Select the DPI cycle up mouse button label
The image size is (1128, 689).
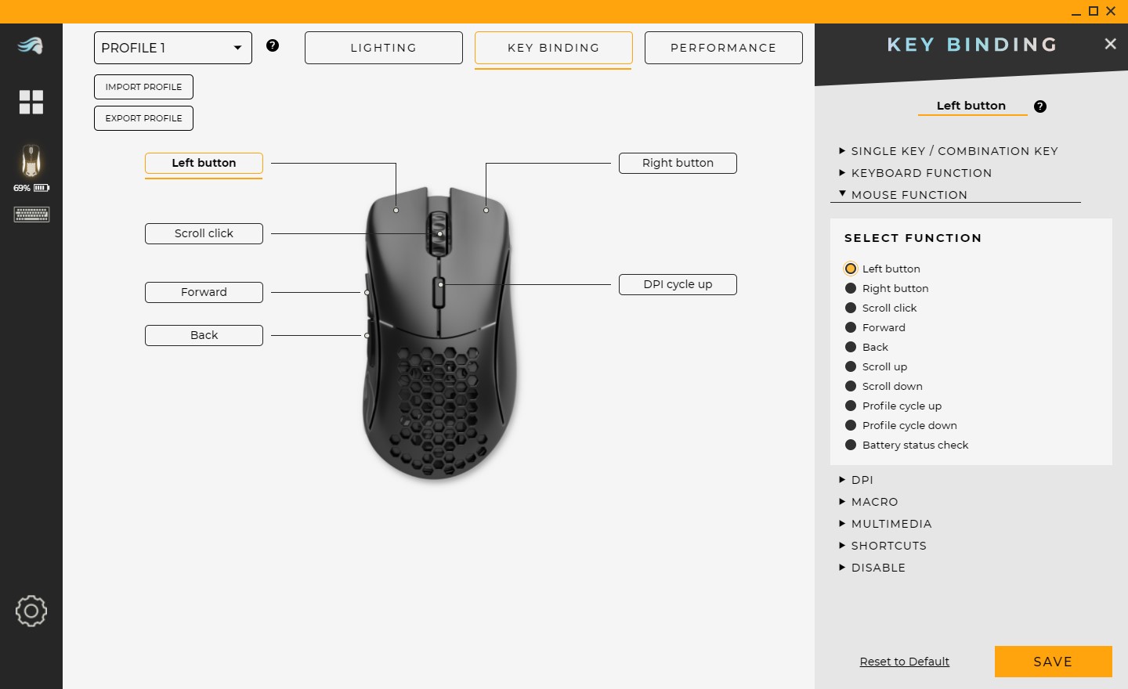pyautogui.click(x=677, y=284)
